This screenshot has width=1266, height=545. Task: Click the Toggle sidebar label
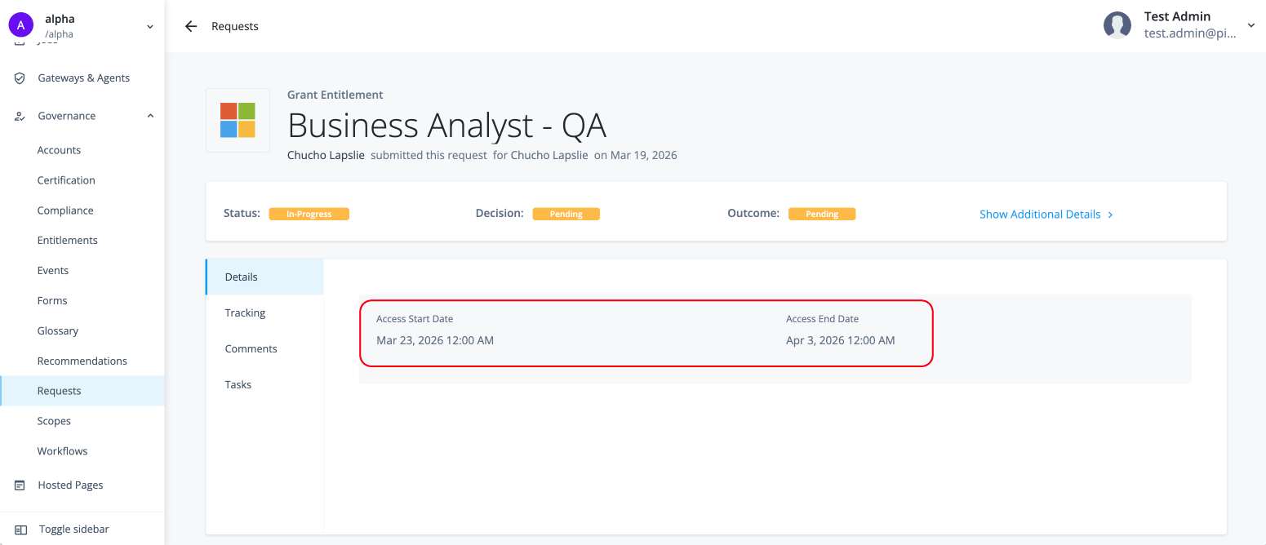pos(74,529)
